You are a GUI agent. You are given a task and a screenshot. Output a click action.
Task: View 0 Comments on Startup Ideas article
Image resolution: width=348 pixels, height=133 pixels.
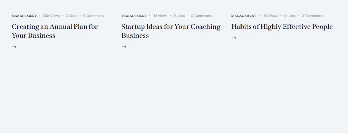point(202,16)
